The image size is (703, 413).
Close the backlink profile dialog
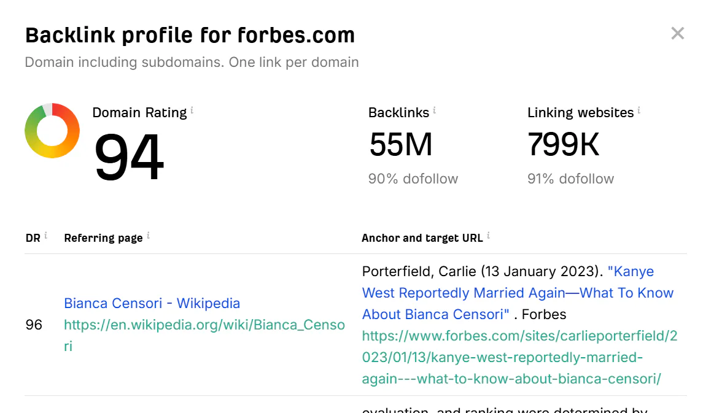pyautogui.click(x=677, y=33)
